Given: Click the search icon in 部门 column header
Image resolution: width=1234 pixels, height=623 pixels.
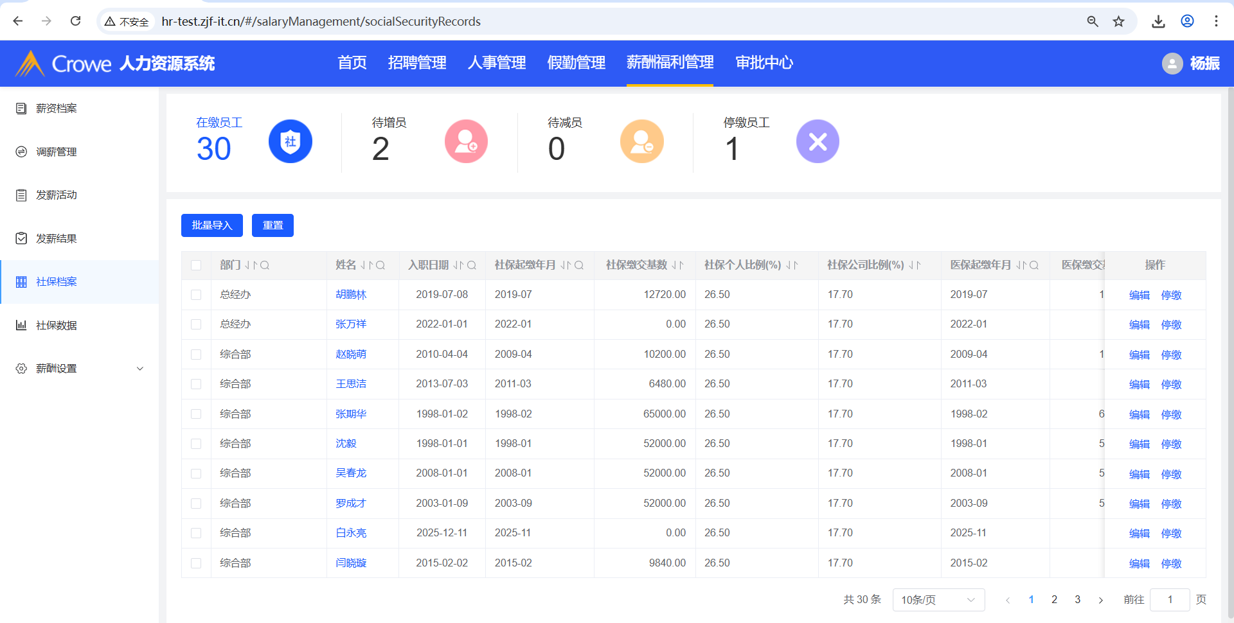Looking at the screenshot, I should pyautogui.click(x=265, y=265).
